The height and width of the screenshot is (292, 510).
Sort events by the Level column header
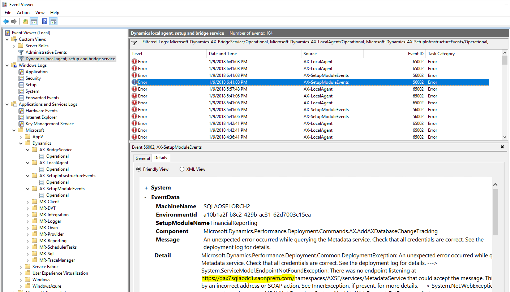[168, 54]
